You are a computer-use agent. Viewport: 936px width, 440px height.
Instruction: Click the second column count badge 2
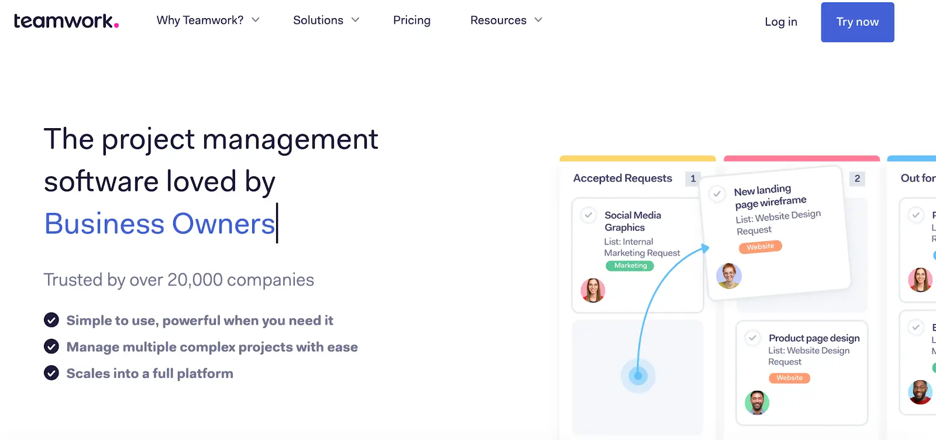pos(857,178)
